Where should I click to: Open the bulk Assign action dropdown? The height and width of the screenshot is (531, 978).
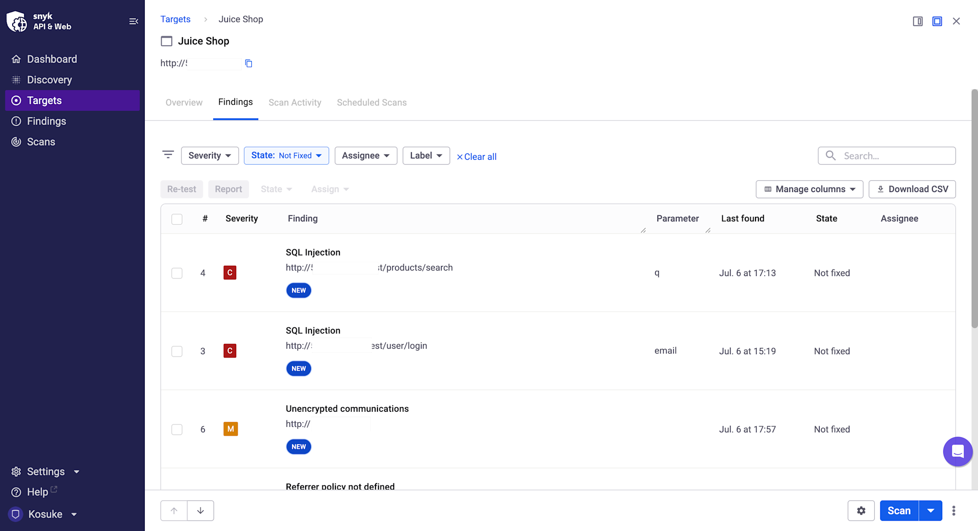point(330,189)
